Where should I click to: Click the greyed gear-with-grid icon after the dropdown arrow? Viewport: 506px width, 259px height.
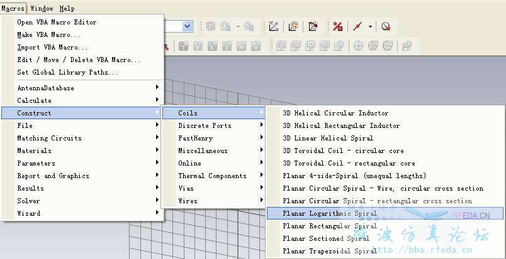coord(249,26)
